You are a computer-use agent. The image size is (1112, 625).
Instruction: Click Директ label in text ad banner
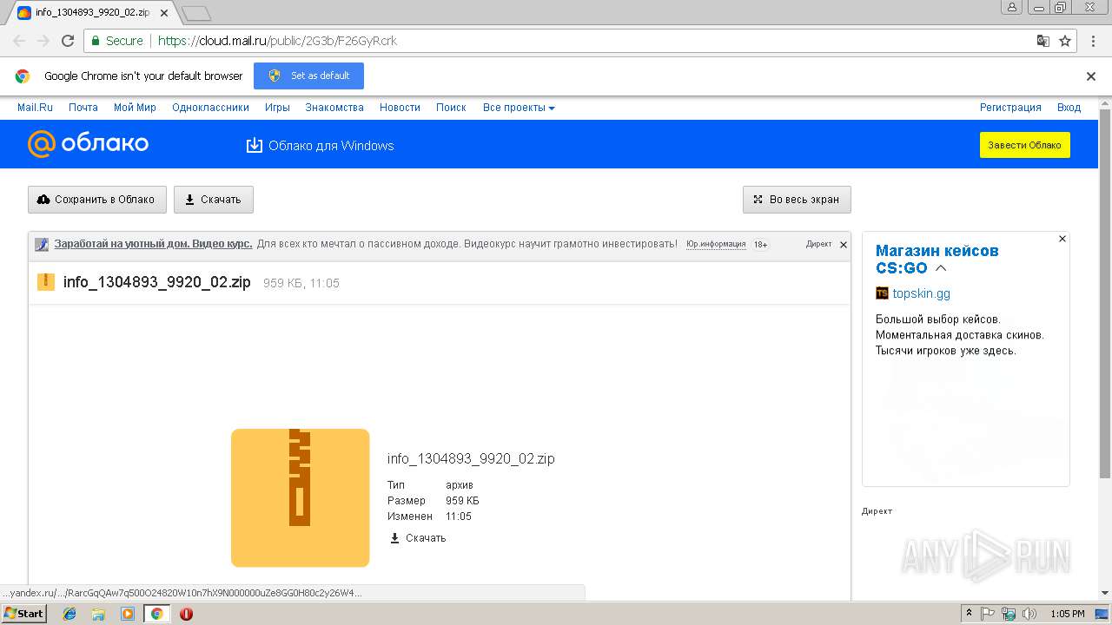818,244
